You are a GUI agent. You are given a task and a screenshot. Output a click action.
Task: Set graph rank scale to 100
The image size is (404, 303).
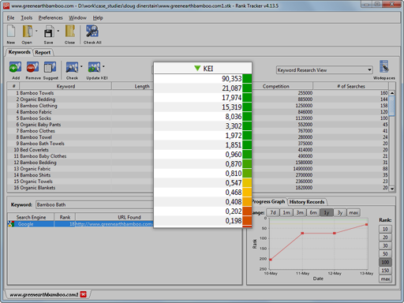point(385,262)
